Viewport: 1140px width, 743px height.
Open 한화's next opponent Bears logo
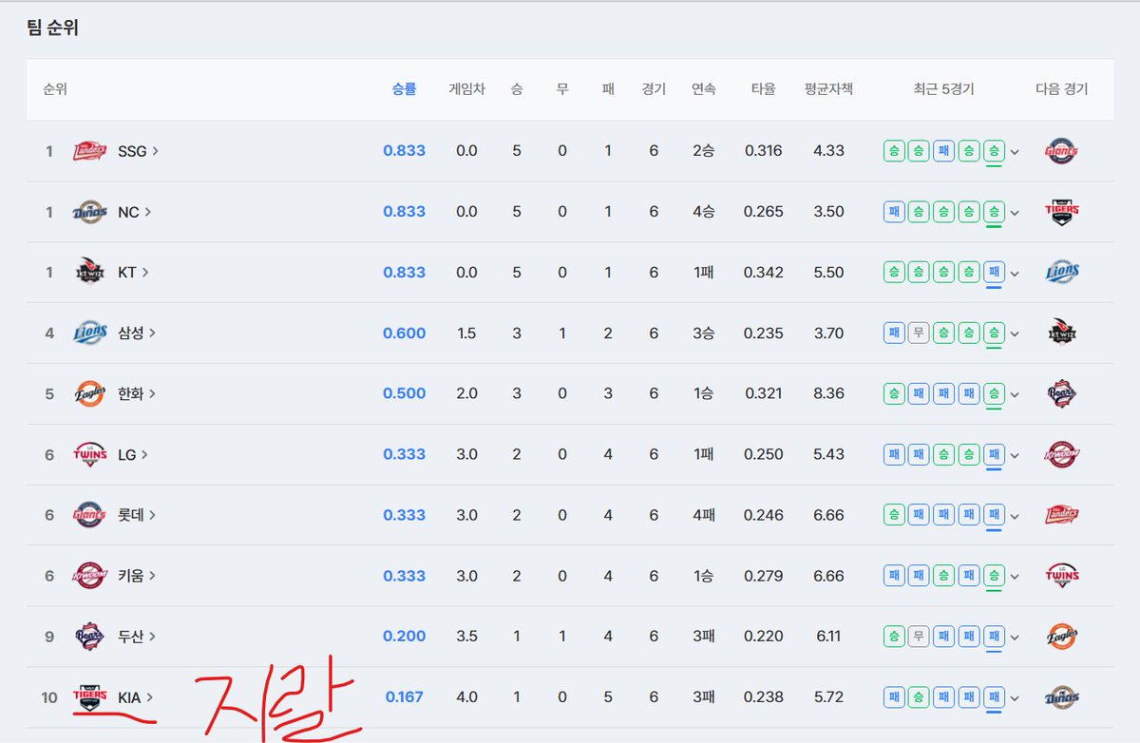click(1061, 393)
